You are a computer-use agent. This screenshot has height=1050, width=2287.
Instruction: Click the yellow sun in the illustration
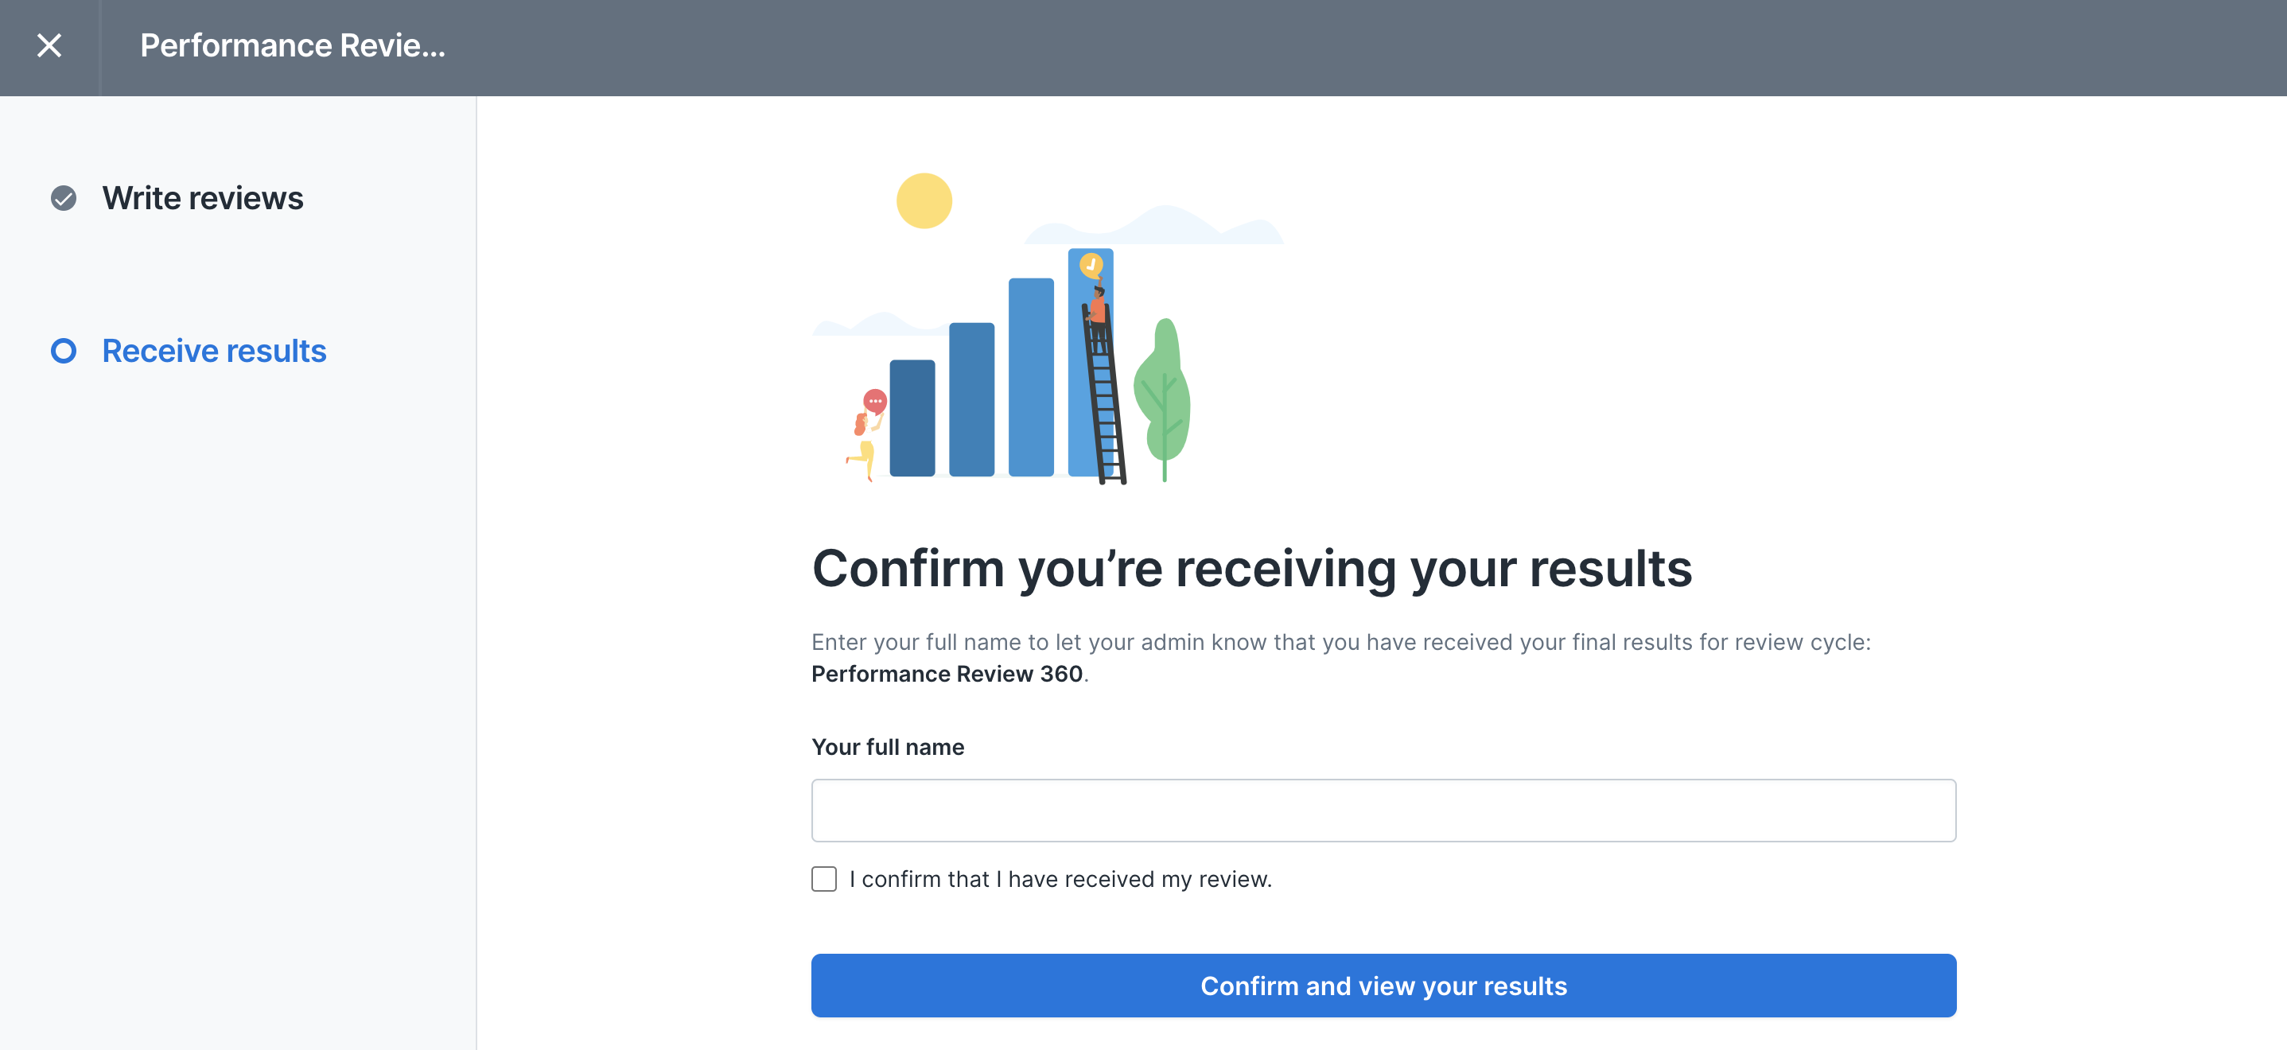pyautogui.click(x=924, y=200)
